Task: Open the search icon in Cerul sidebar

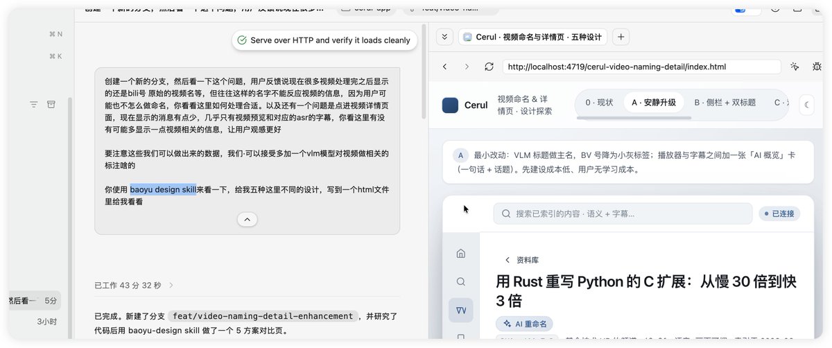Action: (461, 281)
